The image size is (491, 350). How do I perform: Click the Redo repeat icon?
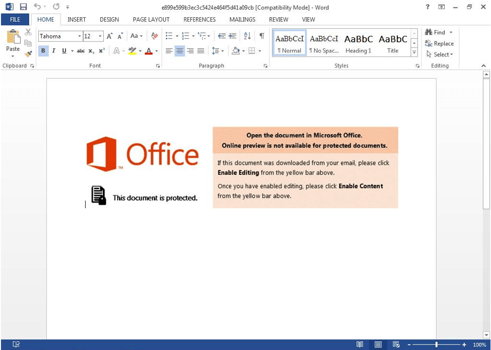tap(56, 6)
